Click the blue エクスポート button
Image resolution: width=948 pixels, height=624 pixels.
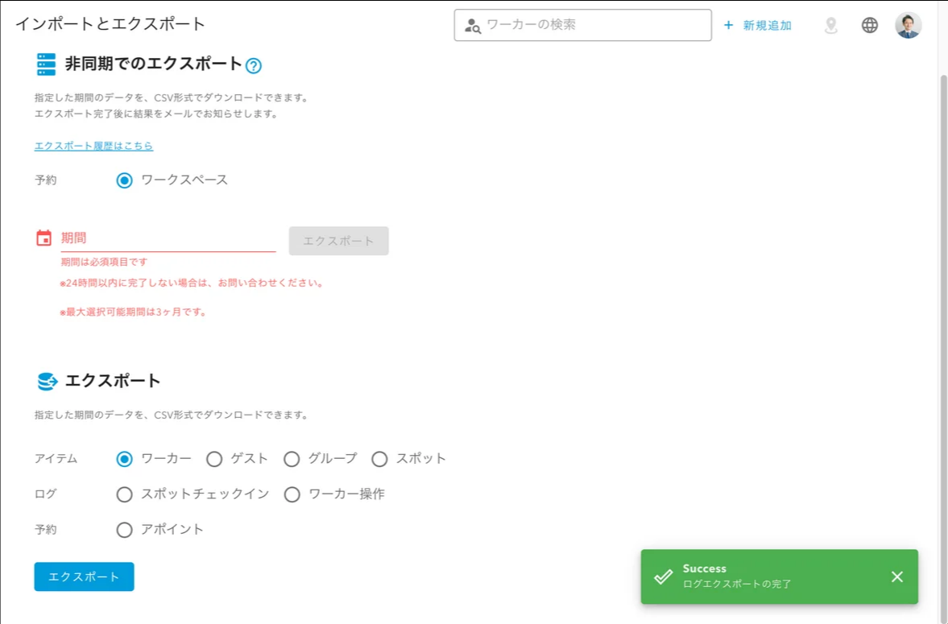[x=84, y=576]
